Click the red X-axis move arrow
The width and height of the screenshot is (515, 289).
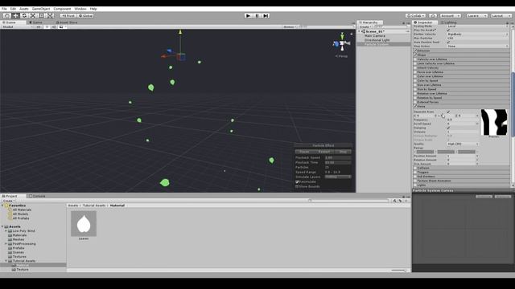pos(163,56)
